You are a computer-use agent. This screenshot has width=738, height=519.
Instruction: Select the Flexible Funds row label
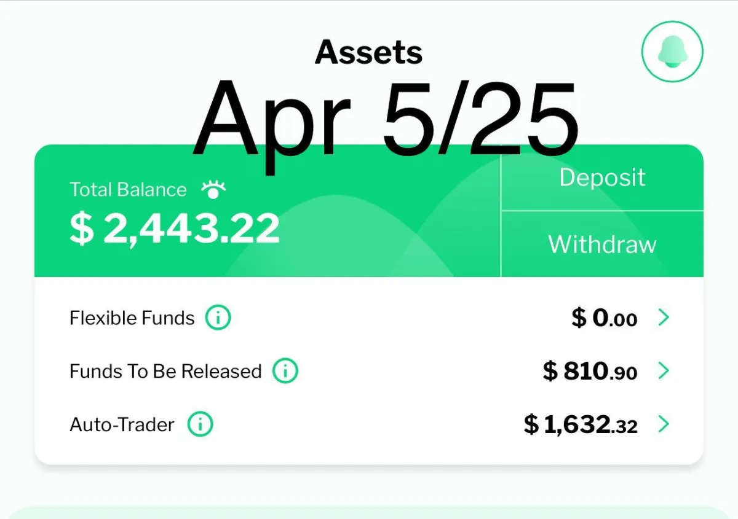point(132,318)
